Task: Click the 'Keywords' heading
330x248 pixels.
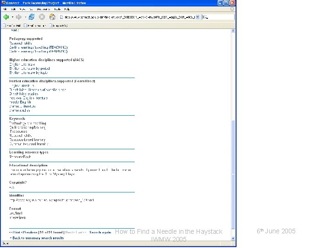Action: pos(17,118)
